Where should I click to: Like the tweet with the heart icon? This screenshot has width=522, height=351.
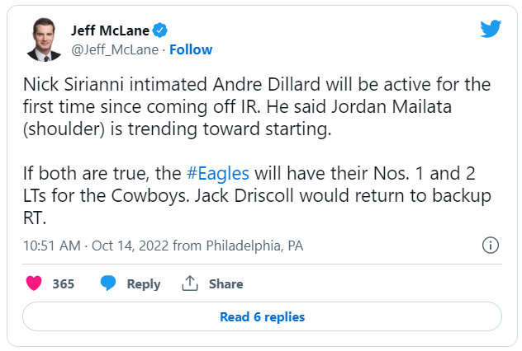34,283
